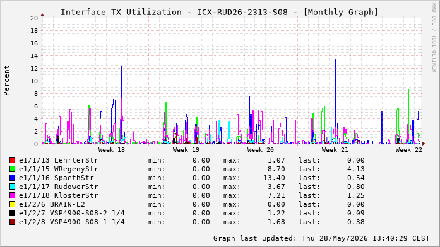Click the y-axis tick label 10
The image size is (440, 247).
34,81
